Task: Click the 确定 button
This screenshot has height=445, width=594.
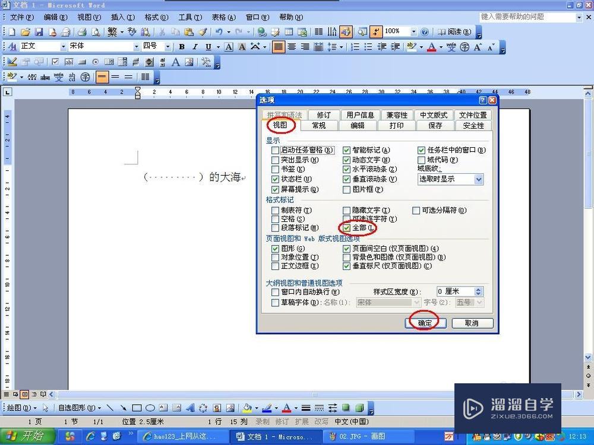Action: coord(425,323)
